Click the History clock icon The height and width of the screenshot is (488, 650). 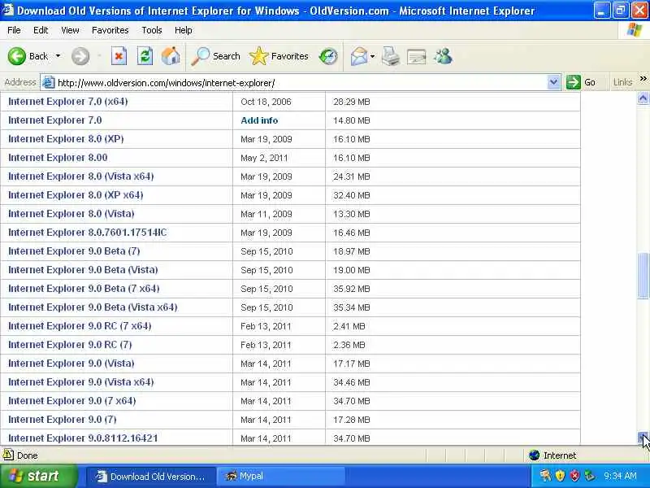[x=328, y=56]
